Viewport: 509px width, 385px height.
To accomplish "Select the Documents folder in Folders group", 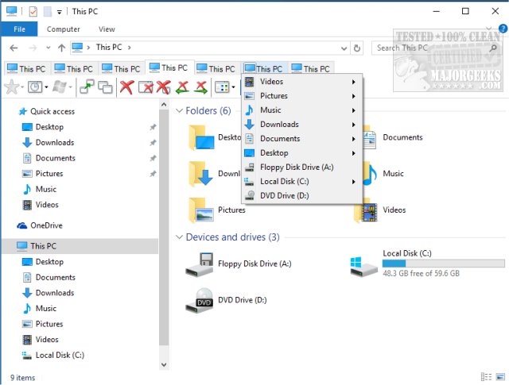I will pyautogui.click(x=394, y=138).
